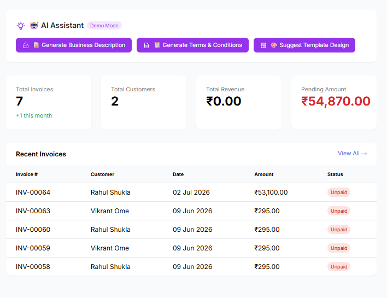Screen dimensions: 387x298
Task: Click the Suggest Template Design button label
Action: point(314,45)
